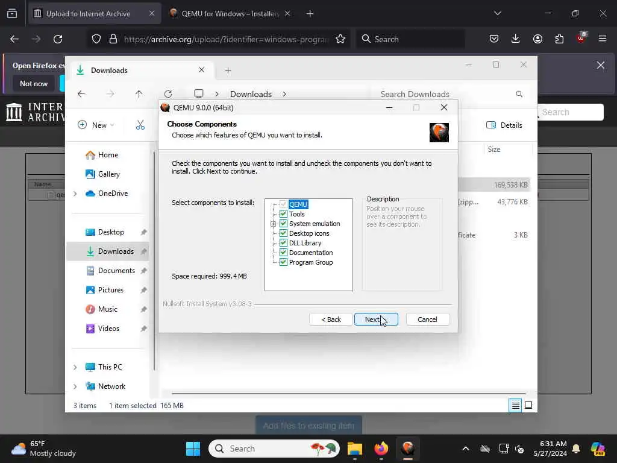
Task: Go back in File Explorer
Action: pyautogui.click(x=81, y=93)
